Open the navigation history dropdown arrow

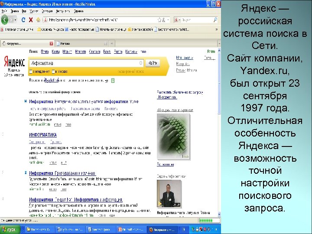coord(16,20)
